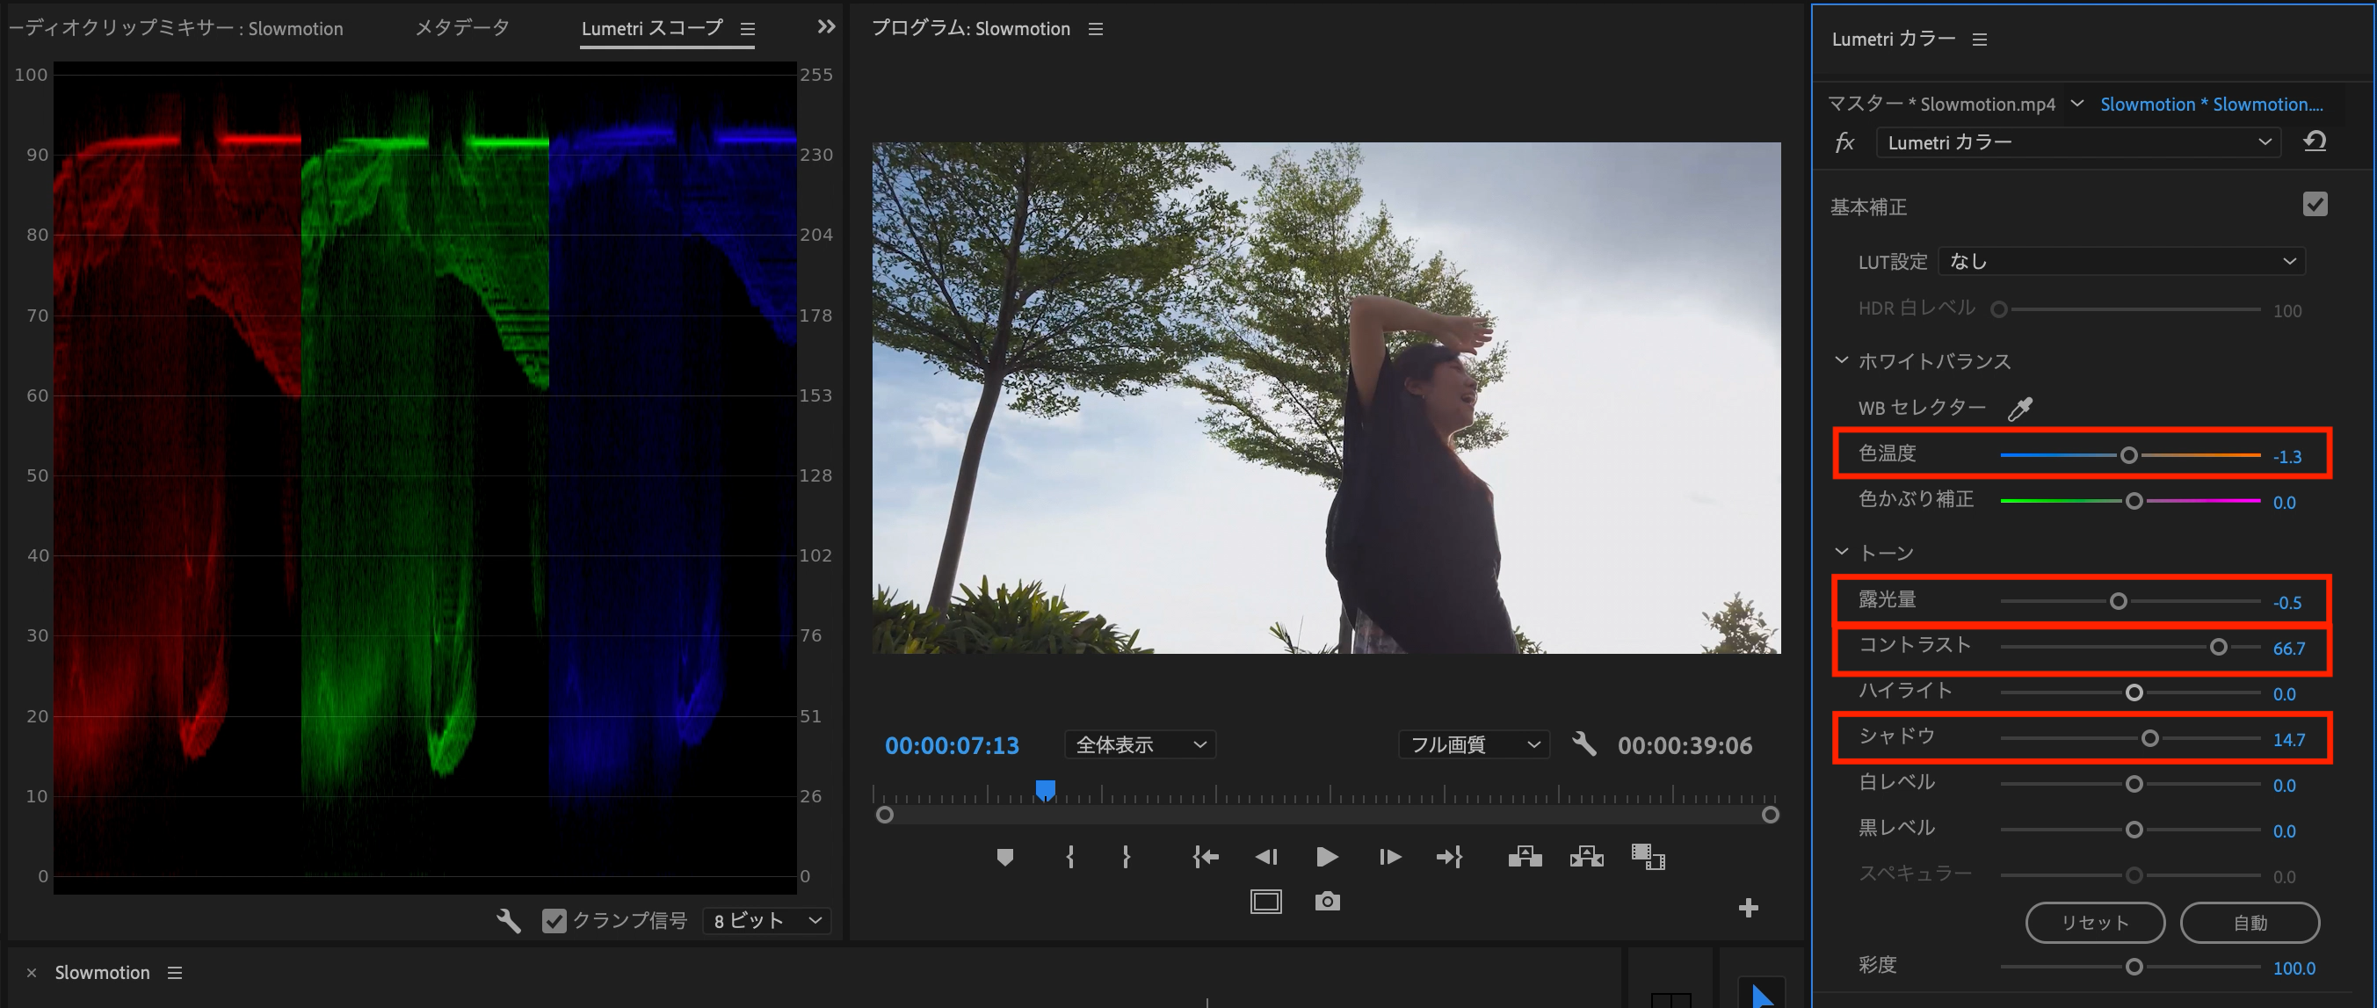Screen dimensions: 2377x1008
Task: Click the Step Forward one frame icon
Action: [1388, 857]
